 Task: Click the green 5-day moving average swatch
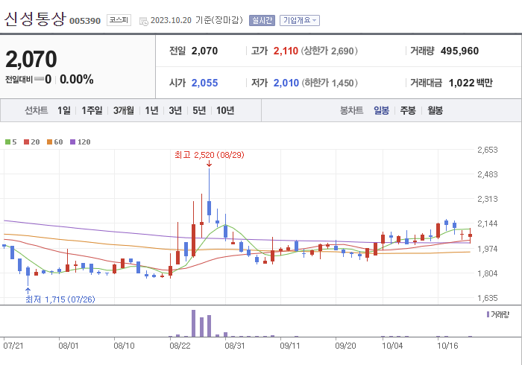(7, 142)
